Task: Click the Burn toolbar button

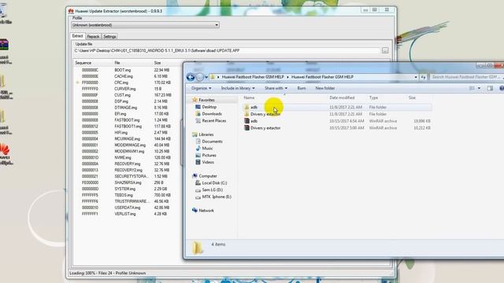Action: (x=302, y=88)
